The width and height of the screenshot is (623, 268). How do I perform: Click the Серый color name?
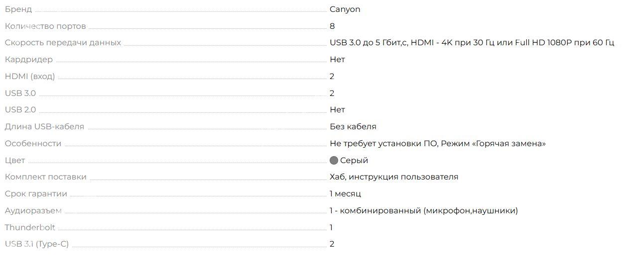354,161
